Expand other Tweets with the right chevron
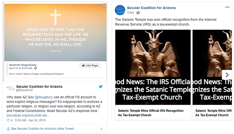234x134 pixels. (101, 129)
